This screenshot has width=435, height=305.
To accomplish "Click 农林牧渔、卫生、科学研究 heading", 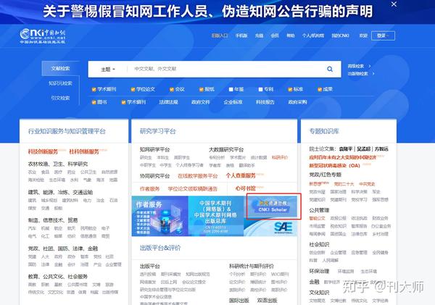I will [x=58, y=164].
